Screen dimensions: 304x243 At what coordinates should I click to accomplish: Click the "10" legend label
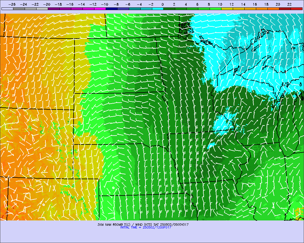pyautogui.click(x=220, y=4)
